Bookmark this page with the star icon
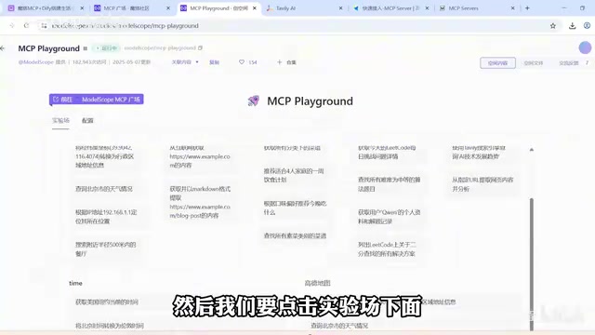The height and width of the screenshot is (335, 595). pyautogui.click(x=553, y=26)
